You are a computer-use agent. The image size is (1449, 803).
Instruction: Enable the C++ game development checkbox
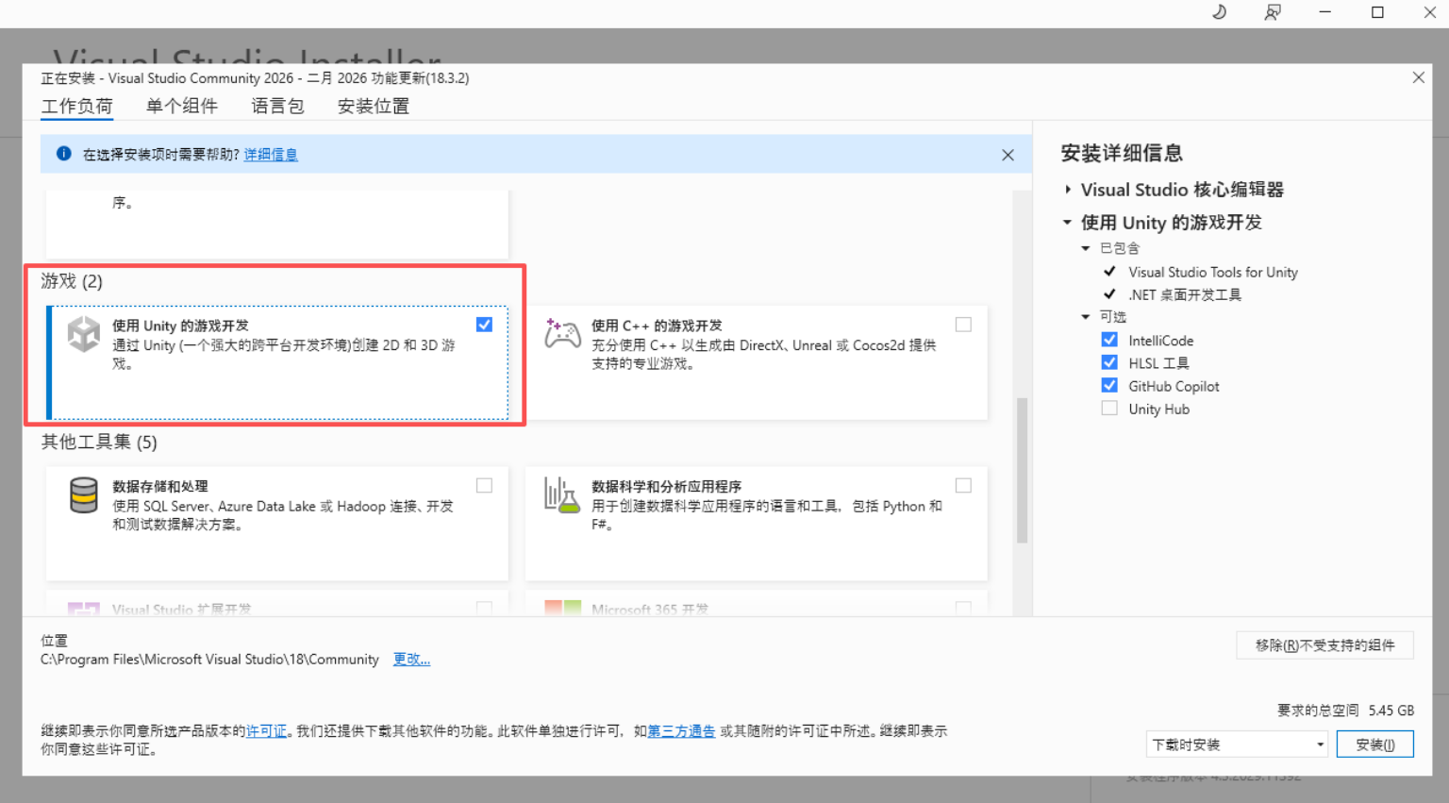click(x=963, y=325)
